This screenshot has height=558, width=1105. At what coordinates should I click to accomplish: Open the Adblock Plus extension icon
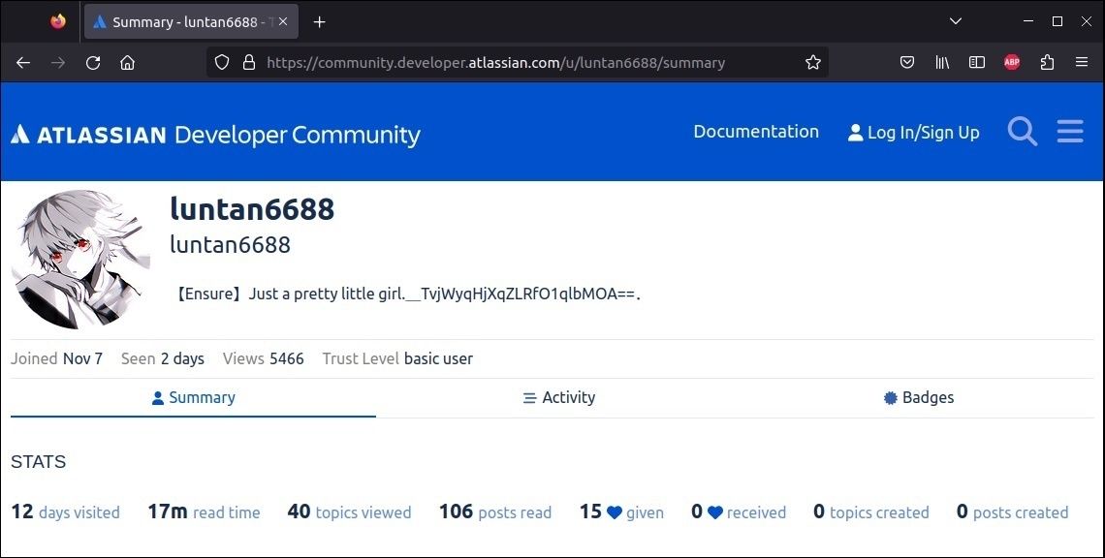coord(1012,62)
